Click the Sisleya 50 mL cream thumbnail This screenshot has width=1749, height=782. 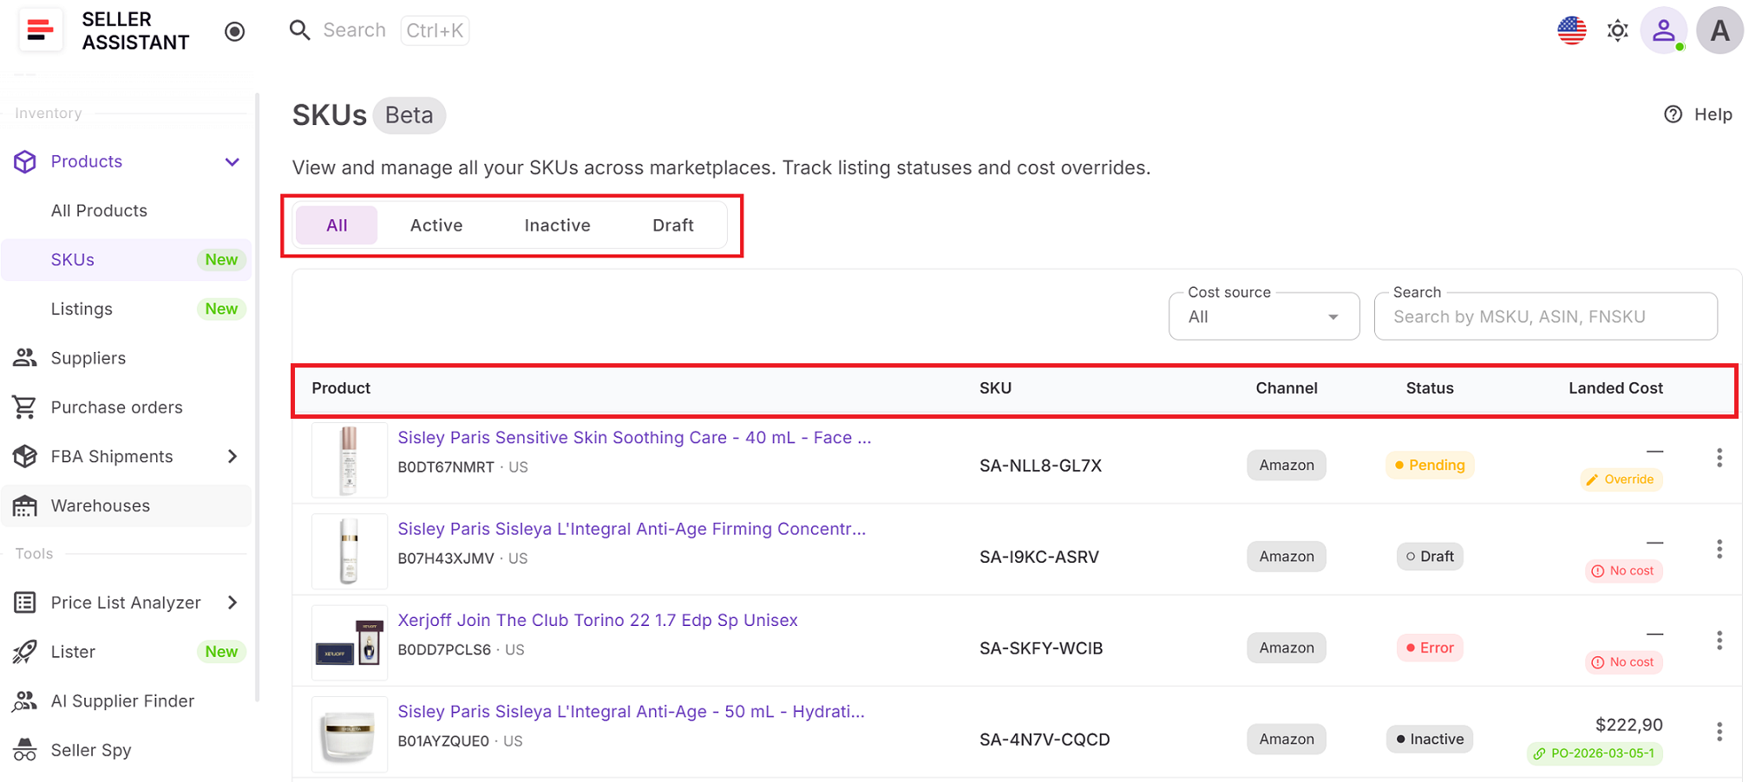pyautogui.click(x=349, y=733)
